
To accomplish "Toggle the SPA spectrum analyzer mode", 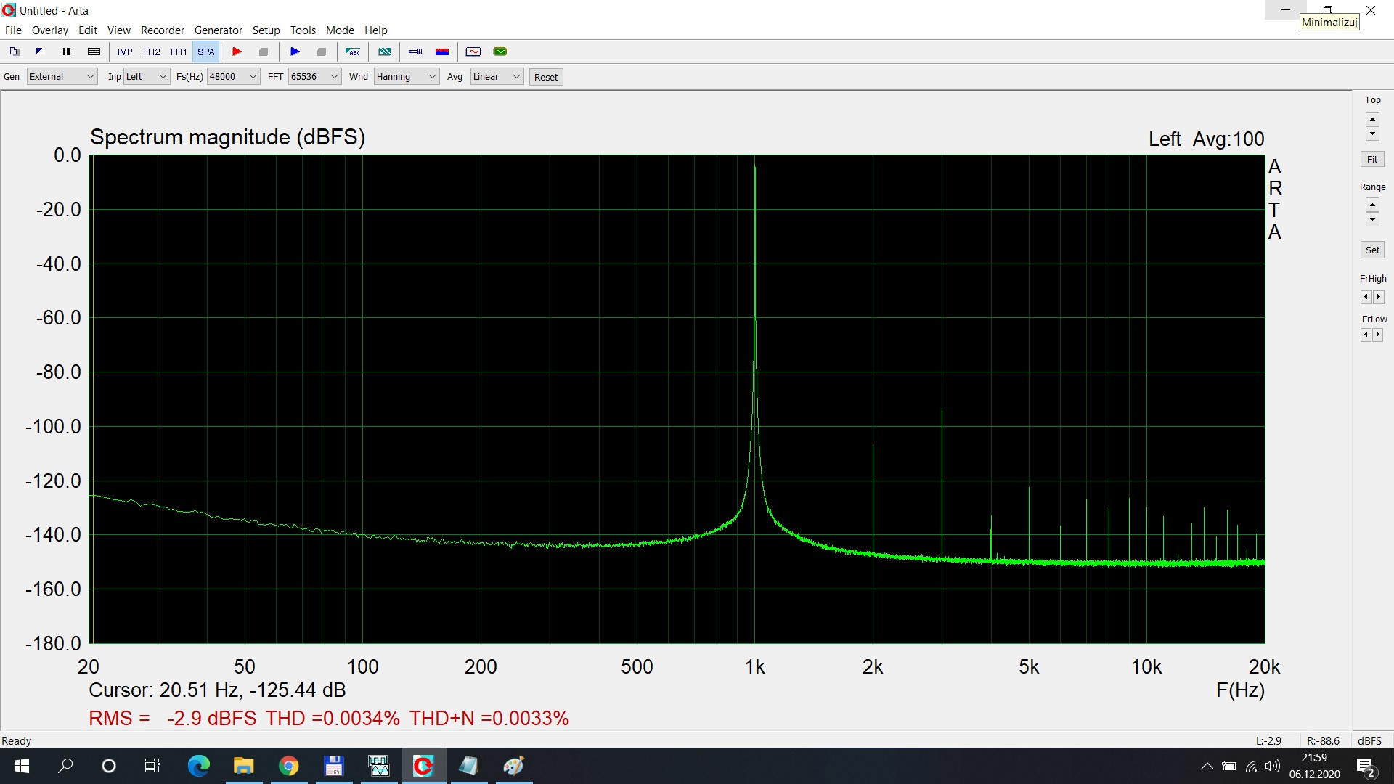I will tap(206, 52).
